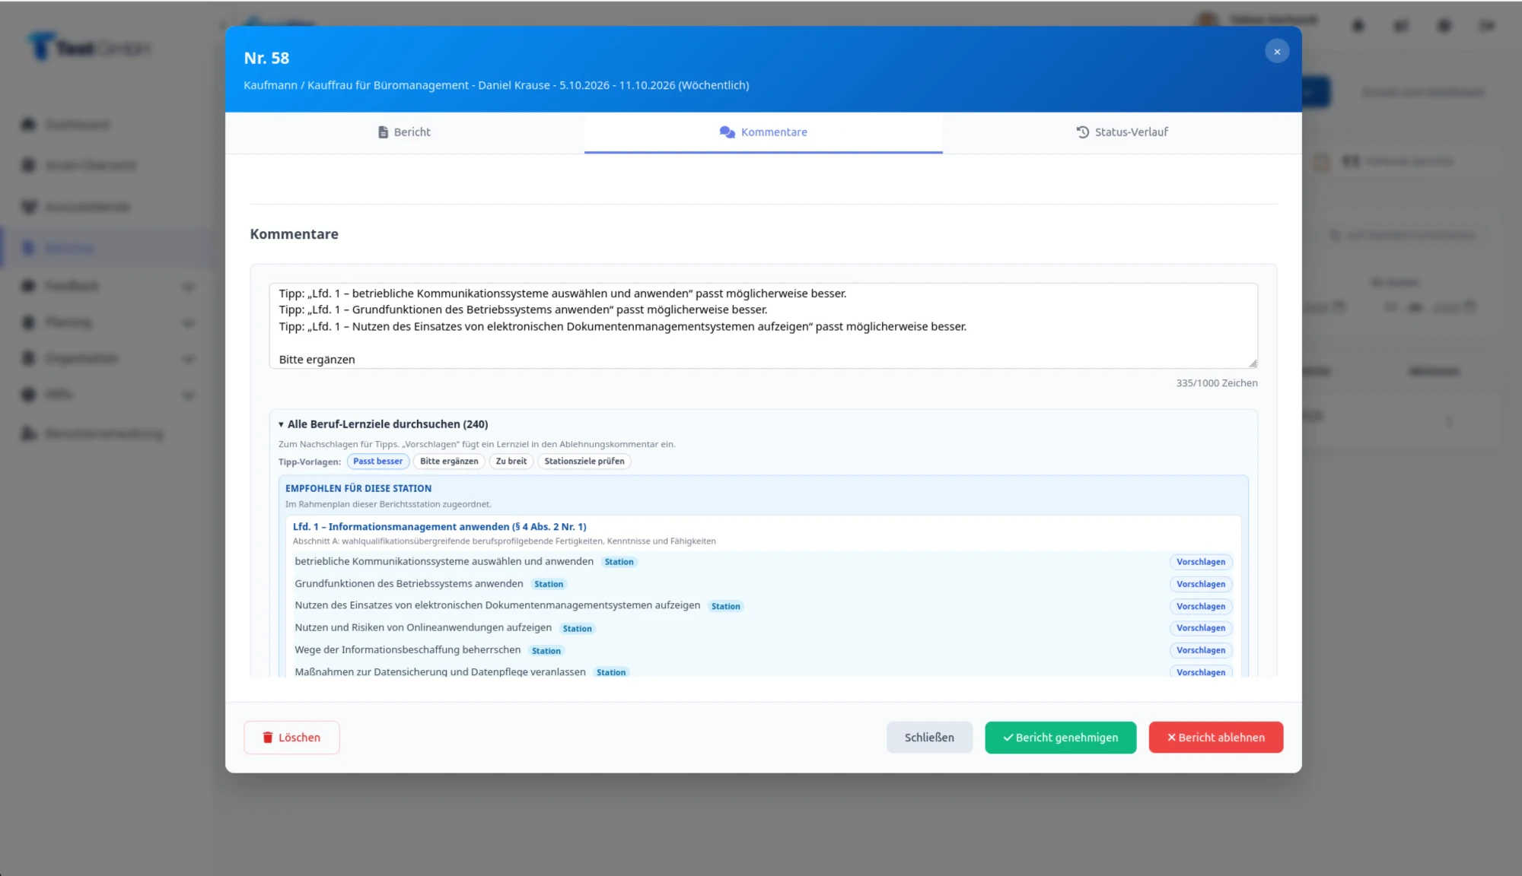Click the Kommentare speech bubbles icon
Viewport: 1522px width, 876px height.
click(728, 132)
